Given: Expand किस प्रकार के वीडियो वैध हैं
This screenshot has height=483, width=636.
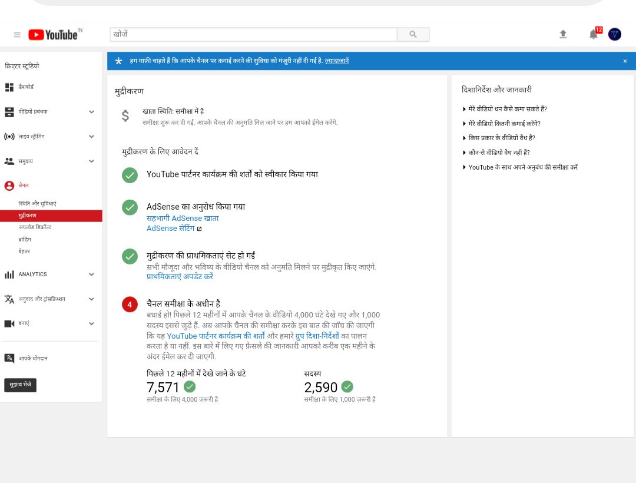Looking at the screenshot, I should point(499,138).
